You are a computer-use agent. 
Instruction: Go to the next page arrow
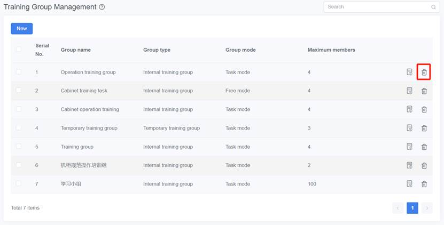(426, 208)
